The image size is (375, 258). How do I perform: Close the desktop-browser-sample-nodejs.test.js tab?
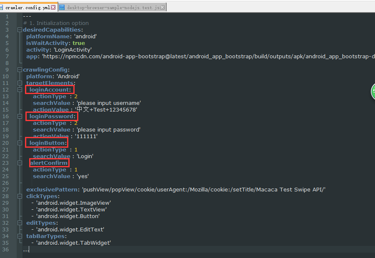tap(162, 7)
